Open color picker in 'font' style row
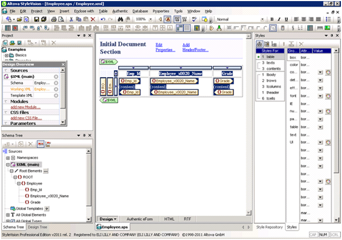The image size is (342, 240). 328,96
